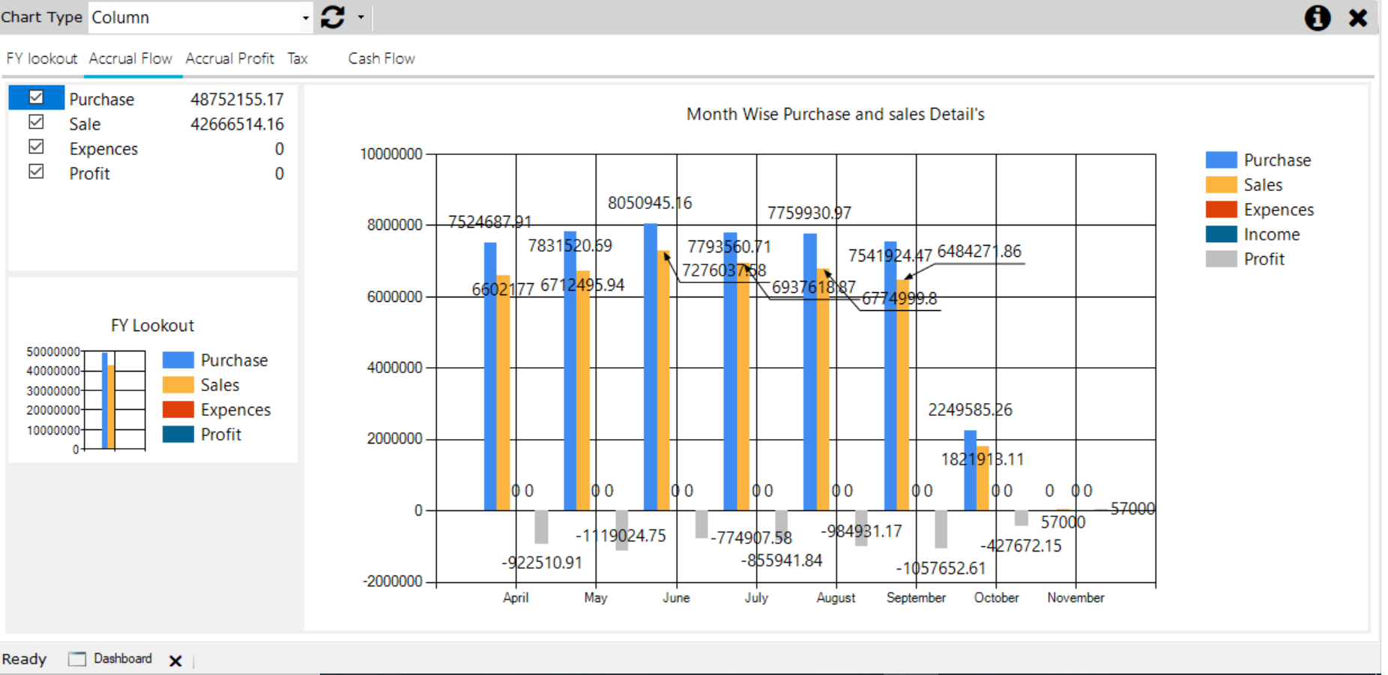Viewport: 1388px width, 675px height.
Task: Toggle the Expences checkbox
Action: [35, 147]
